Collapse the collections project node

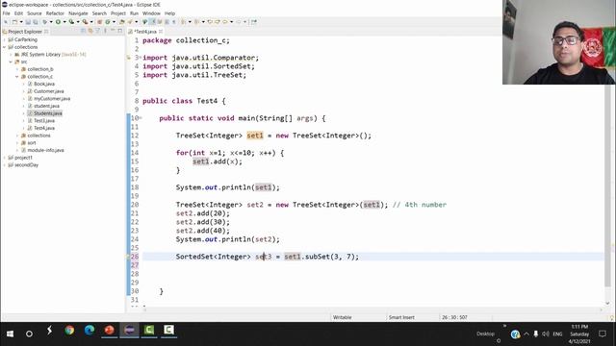tap(4, 47)
